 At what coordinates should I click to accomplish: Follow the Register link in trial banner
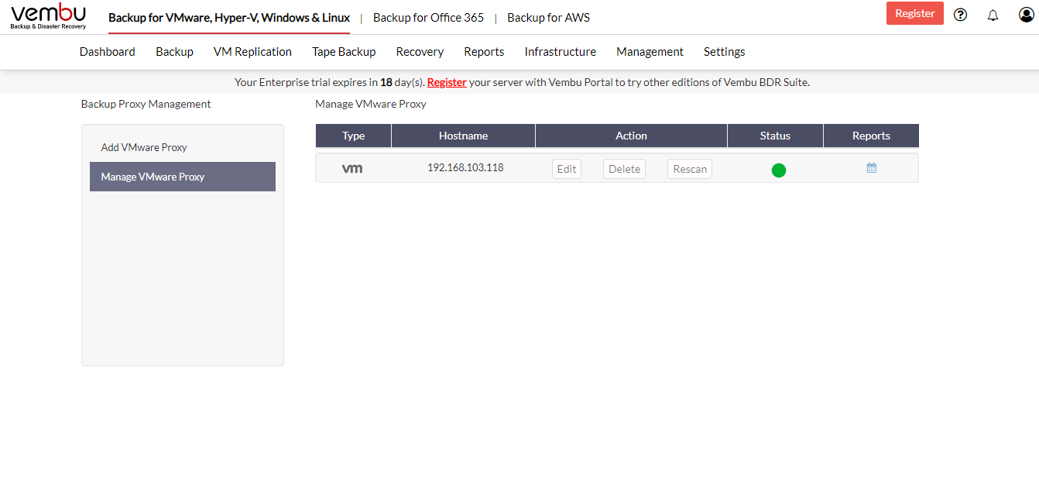point(447,82)
